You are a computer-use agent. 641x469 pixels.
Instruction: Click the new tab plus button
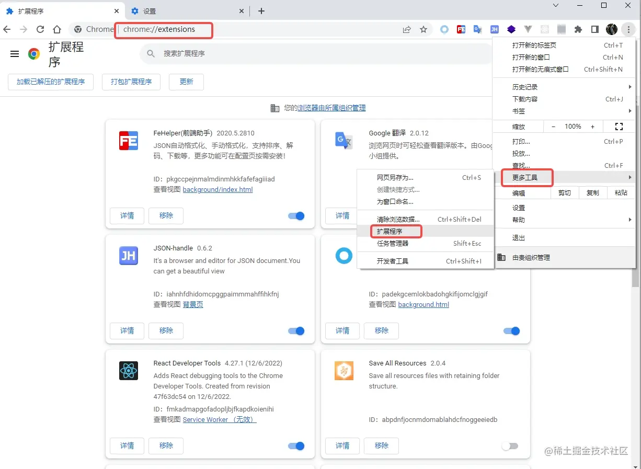click(261, 11)
